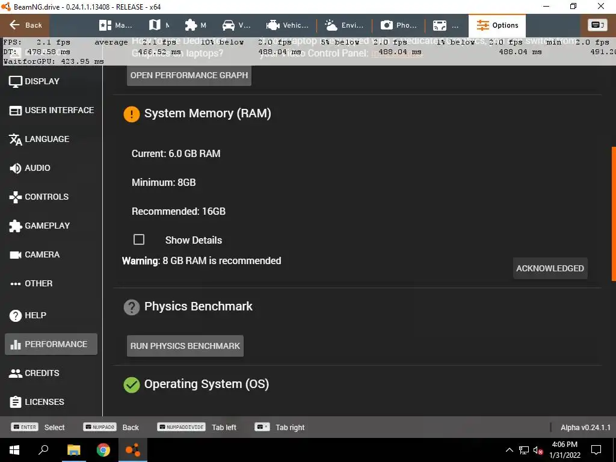Click BeamNG.drive taskbar icon
This screenshot has width=616, height=462.
pos(133,450)
